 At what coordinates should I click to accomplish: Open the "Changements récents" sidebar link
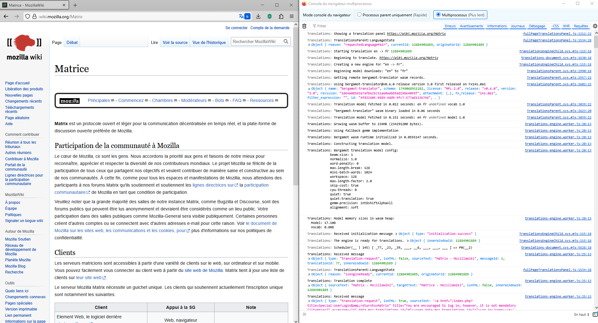pyautogui.click(x=24, y=101)
